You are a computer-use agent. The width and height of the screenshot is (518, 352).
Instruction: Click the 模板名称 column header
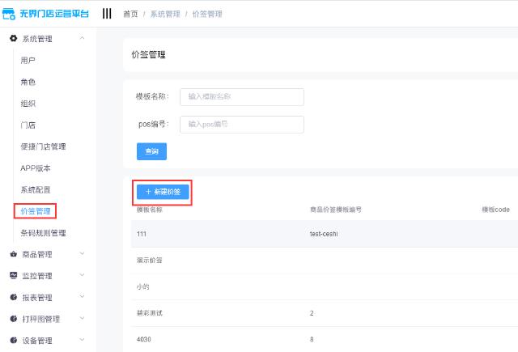(x=150, y=210)
